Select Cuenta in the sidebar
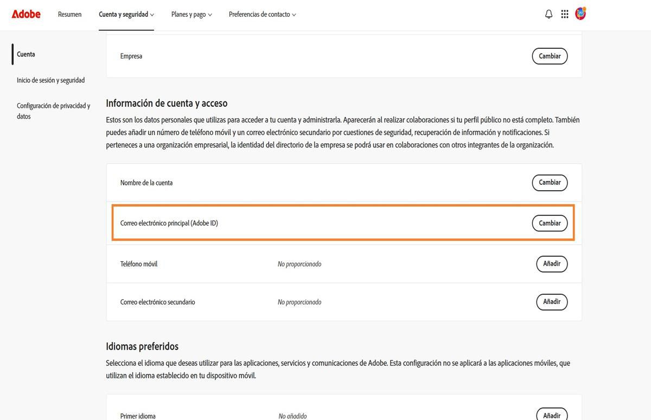Image resolution: width=651 pixels, height=420 pixels. pos(25,54)
